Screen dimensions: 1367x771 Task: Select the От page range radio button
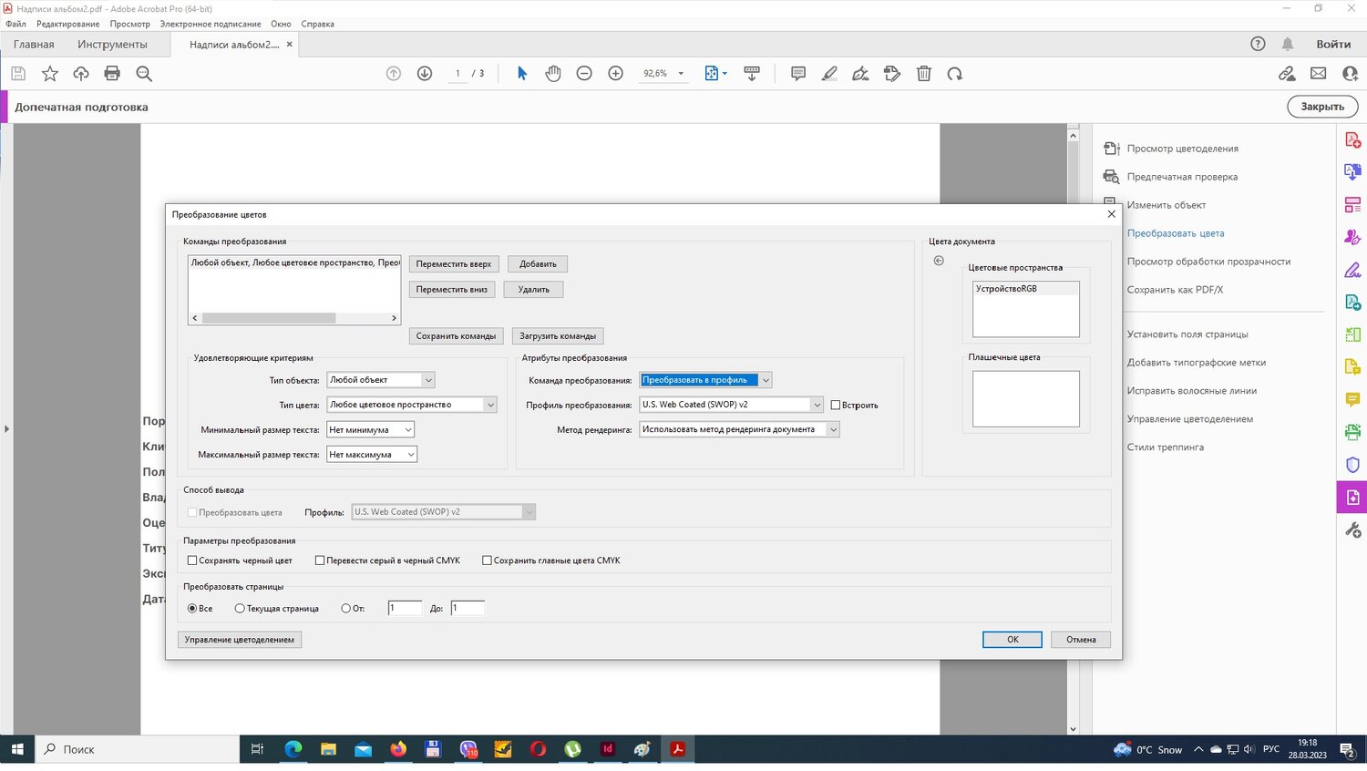point(346,608)
